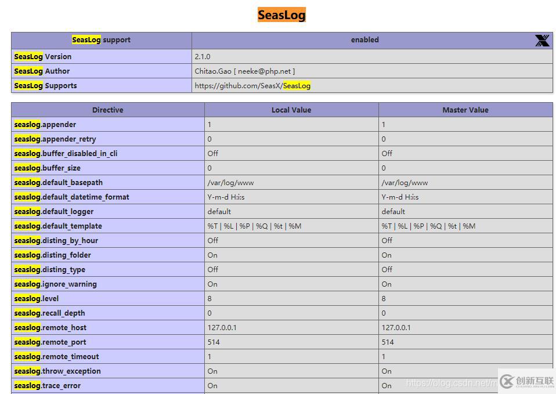Select the seaslog.appender_retry directive

[55, 139]
